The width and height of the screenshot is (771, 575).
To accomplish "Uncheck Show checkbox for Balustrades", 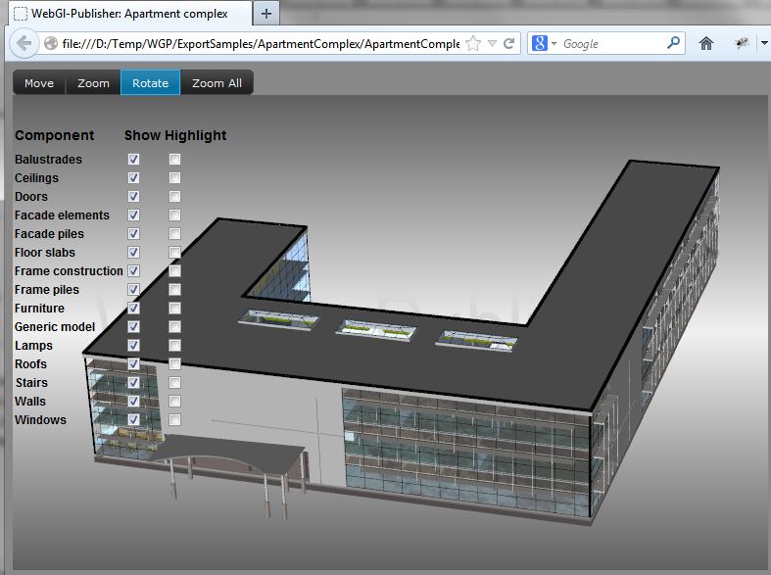I will click(133, 159).
